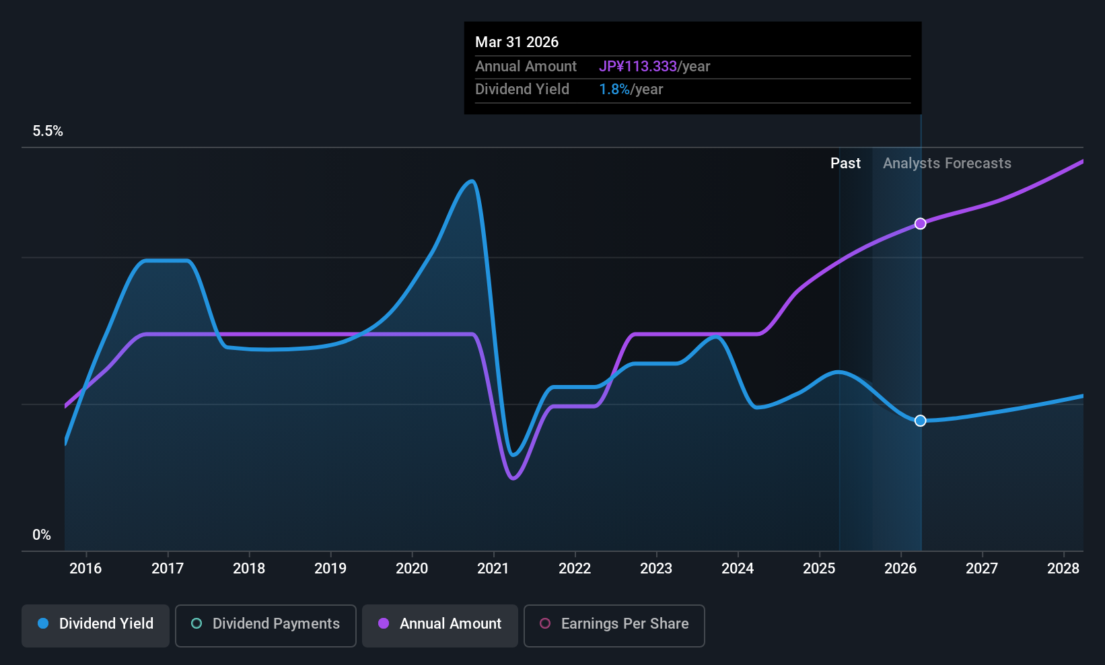Click the 2017 x-axis label

[168, 569]
